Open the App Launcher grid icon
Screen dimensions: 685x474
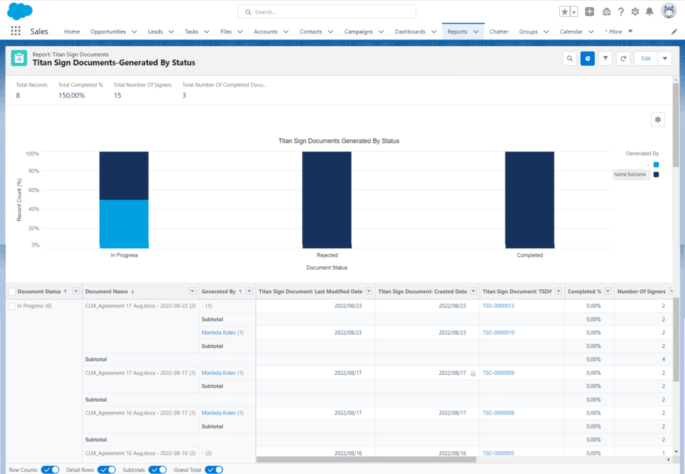pyautogui.click(x=15, y=31)
